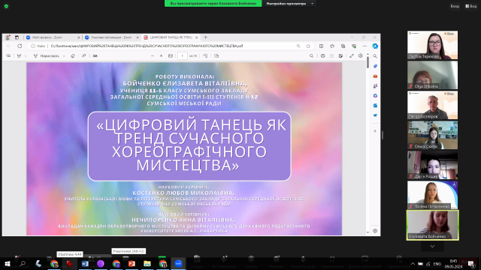
Task: Click the PDF page number field
Action: (x=182, y=56)
